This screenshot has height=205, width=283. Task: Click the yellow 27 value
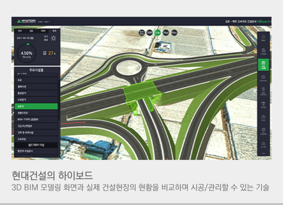coord(51,53)
